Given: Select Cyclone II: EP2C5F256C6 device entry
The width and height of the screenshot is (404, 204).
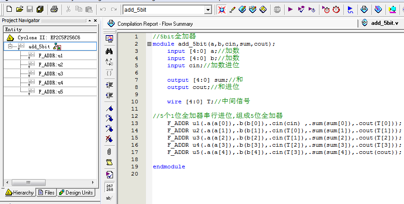Looking at the screenshot, I should coord(48,37).
